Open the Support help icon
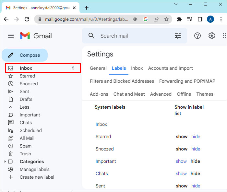Viewport: 227px width, 192px height. tap(197, 36)
